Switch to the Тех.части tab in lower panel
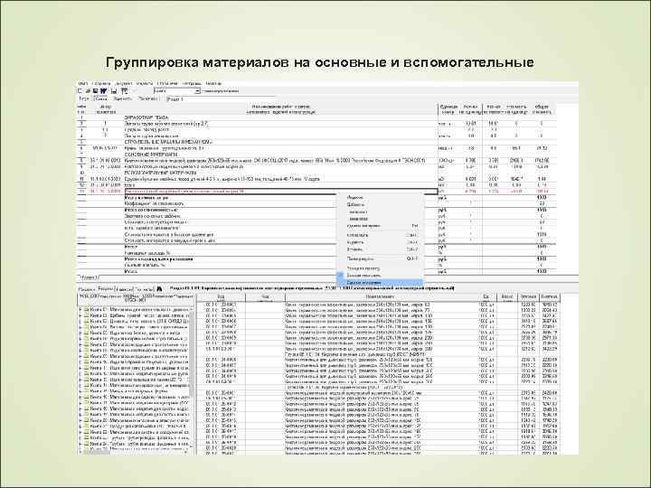The width and height of the screenshot is (651, 488). pos(144,289)
